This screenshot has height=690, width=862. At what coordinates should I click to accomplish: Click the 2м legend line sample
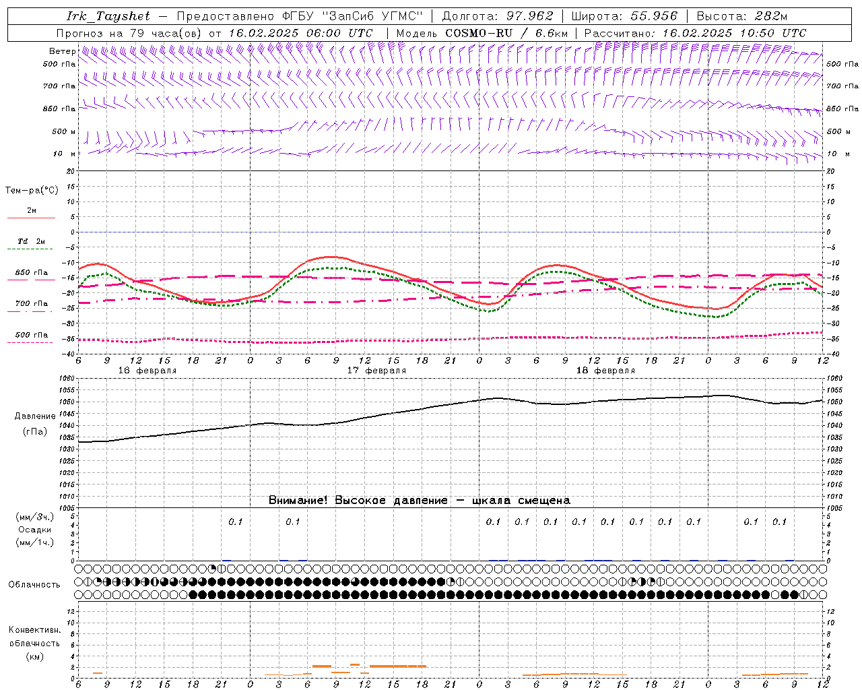pyautogui.click(x=31, y=218)
